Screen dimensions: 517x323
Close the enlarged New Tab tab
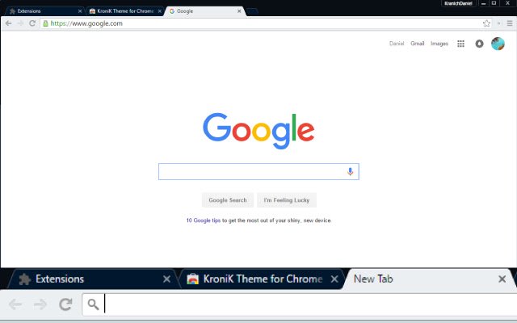click(x=502, y=279)
